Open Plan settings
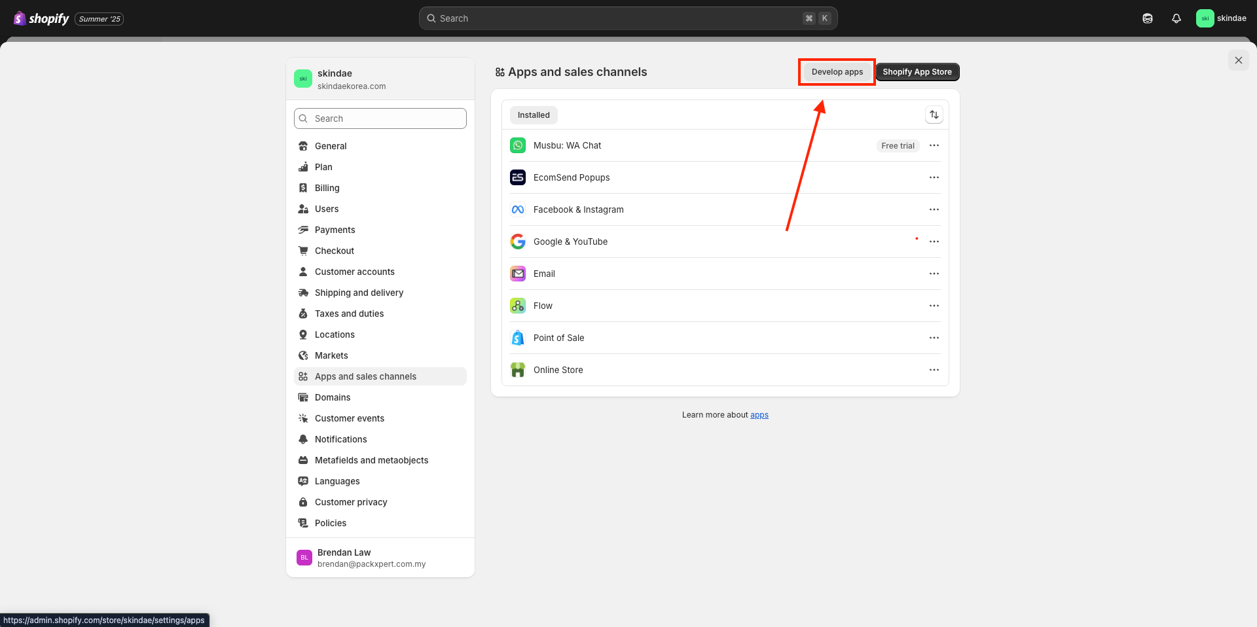The width and height of the screenshot is (1257, 627). pyautogui.click(x=380, y=167)
